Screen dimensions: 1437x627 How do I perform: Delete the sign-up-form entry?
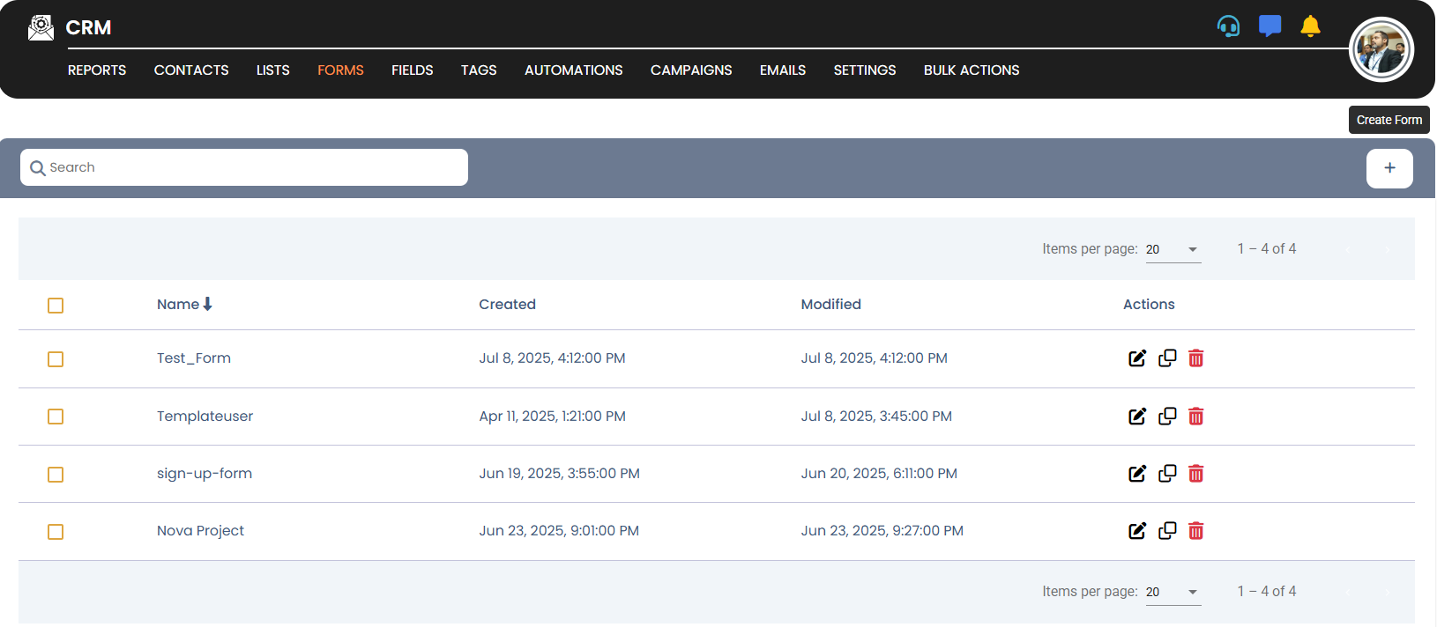pos(1195,474)
